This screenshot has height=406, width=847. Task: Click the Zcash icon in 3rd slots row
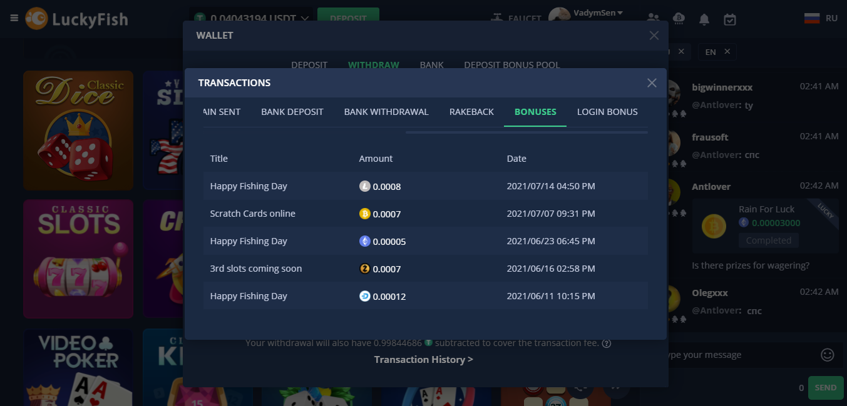click(365, 269)
